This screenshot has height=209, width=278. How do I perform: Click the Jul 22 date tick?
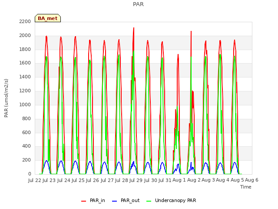[35, 180]
